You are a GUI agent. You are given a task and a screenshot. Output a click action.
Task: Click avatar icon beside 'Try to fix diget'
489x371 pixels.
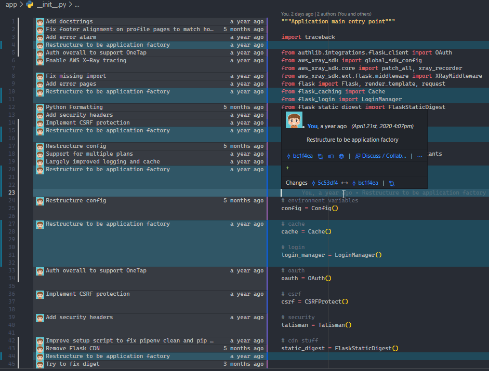[x=40, y=364]
